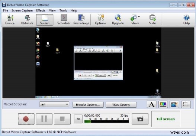Viewport: 196px width, 136px height.
Task: Close the Debut Video Capture window
Action: pyautogui.click(x=191, y=5)
